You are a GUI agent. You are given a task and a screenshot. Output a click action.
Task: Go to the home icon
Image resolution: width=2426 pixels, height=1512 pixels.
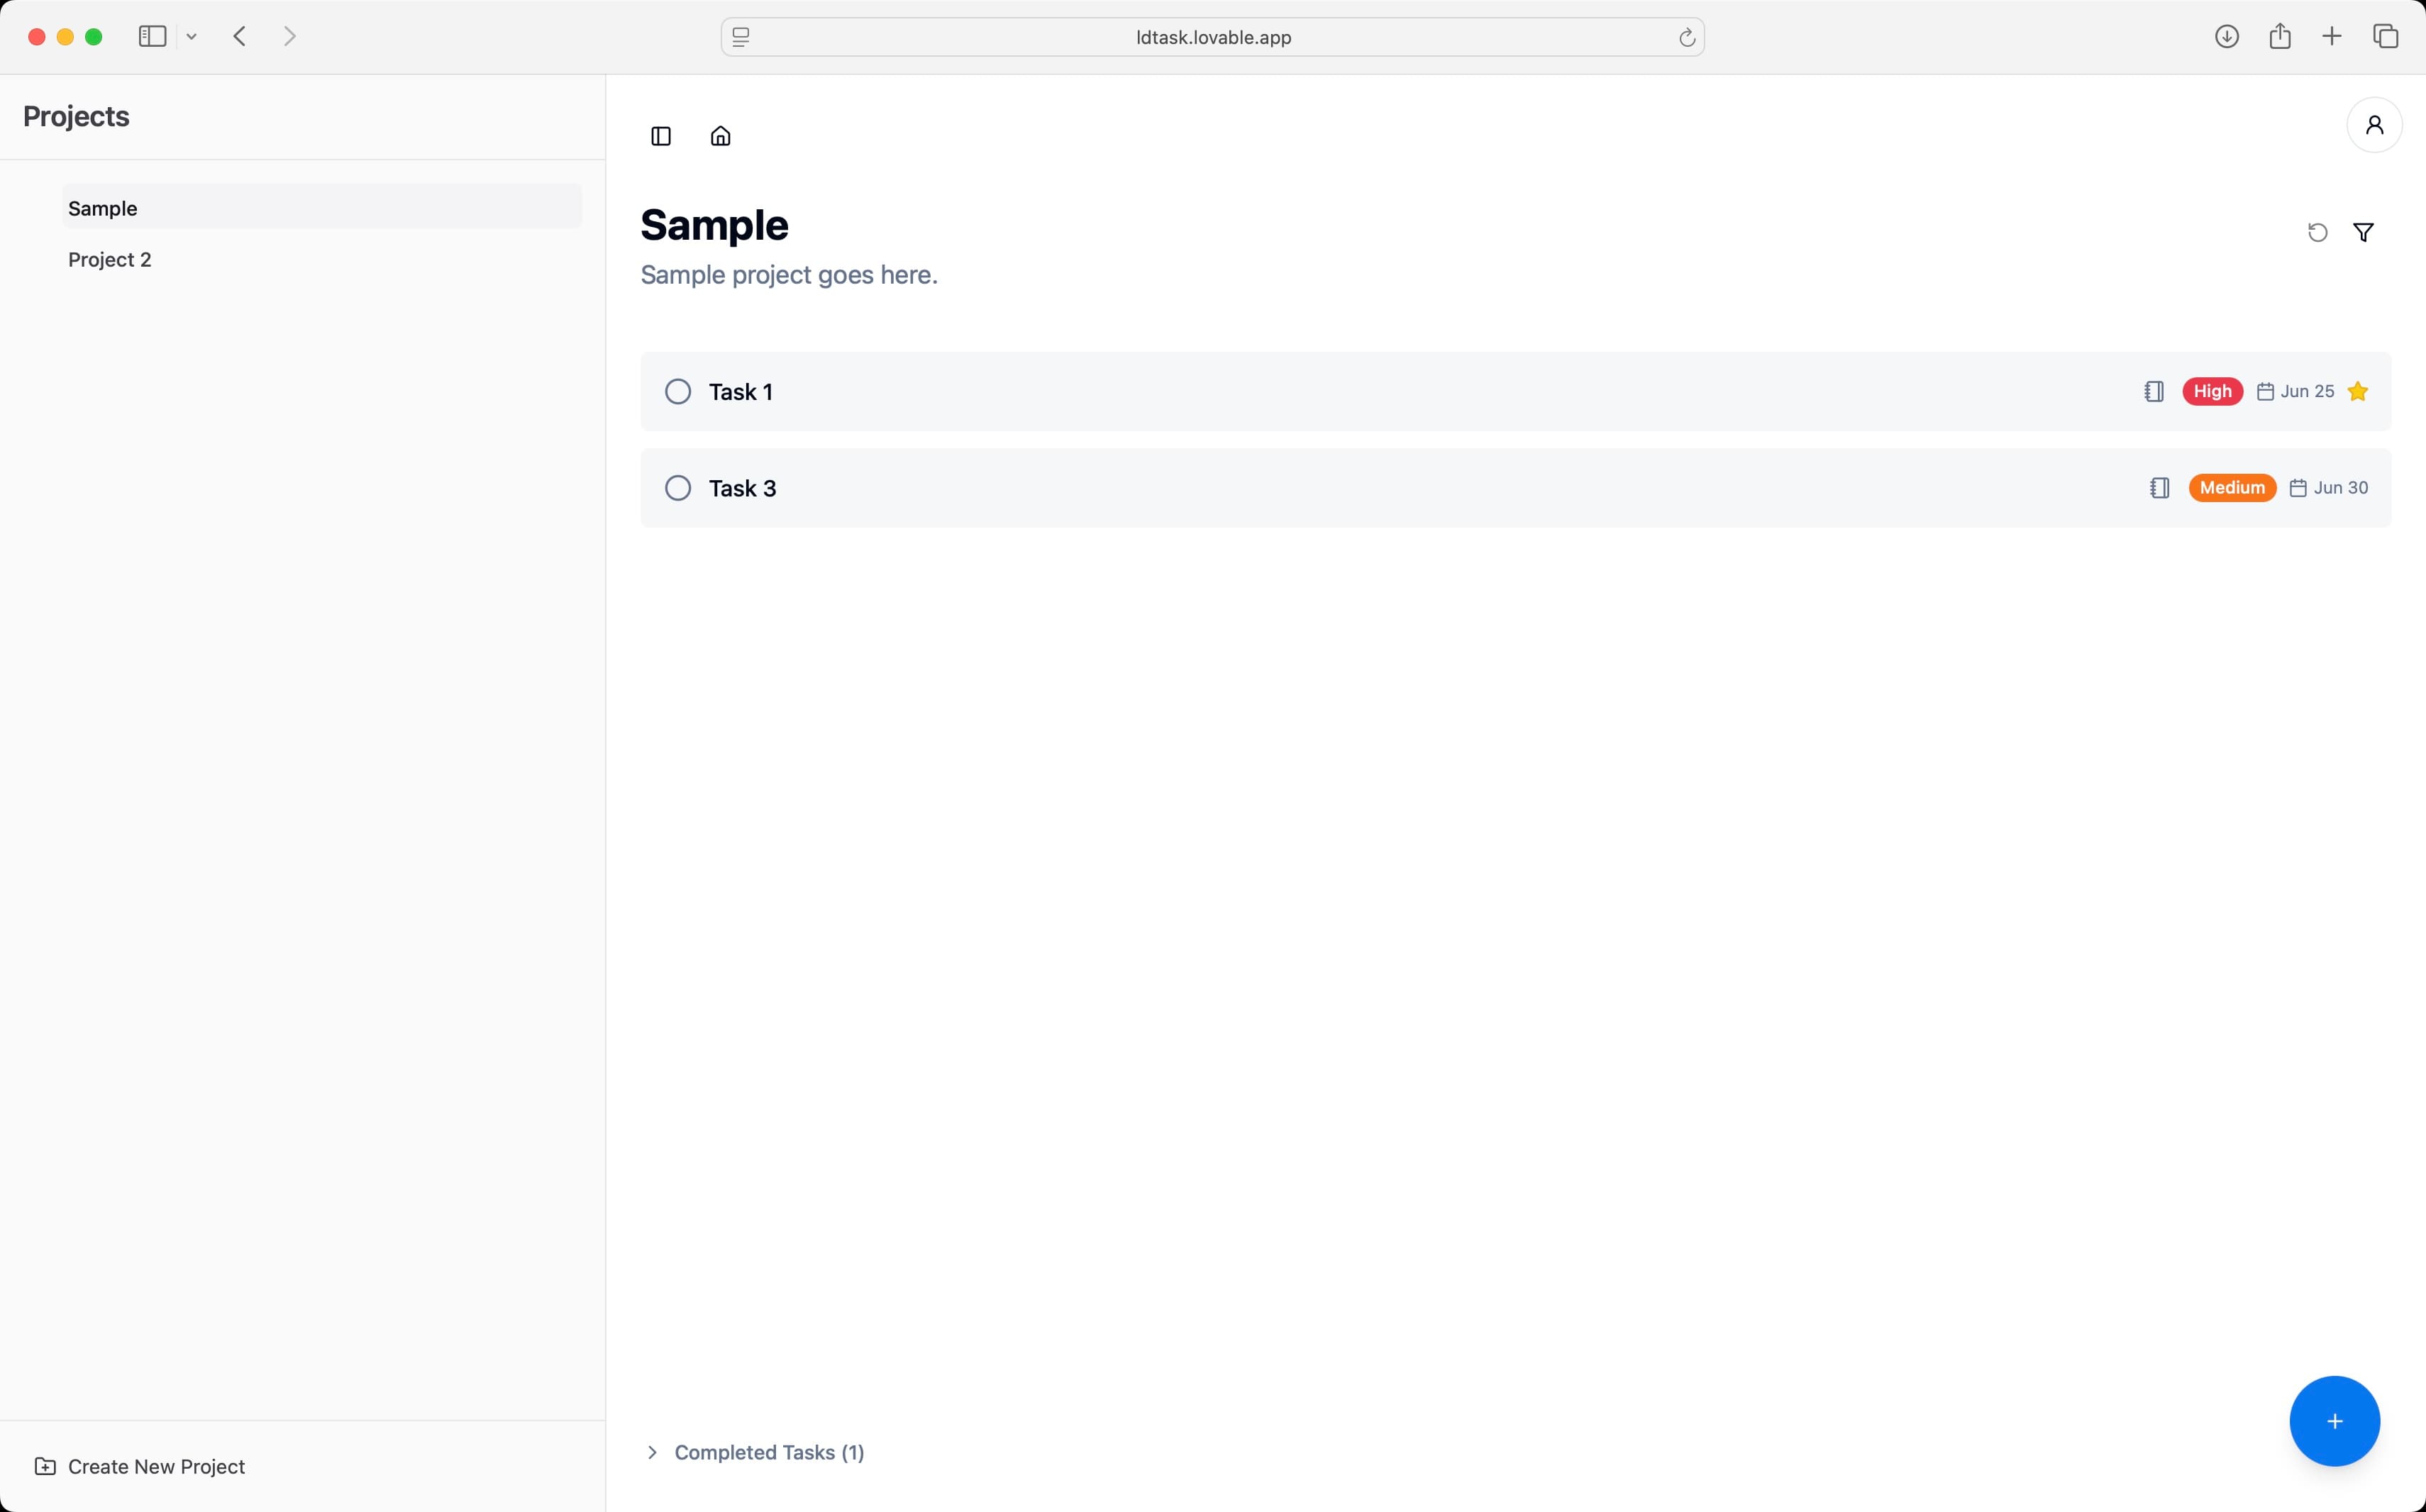tap(721, 136)
